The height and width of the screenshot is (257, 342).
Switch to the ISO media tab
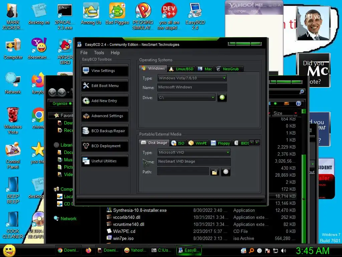click(x=178, y=143)
